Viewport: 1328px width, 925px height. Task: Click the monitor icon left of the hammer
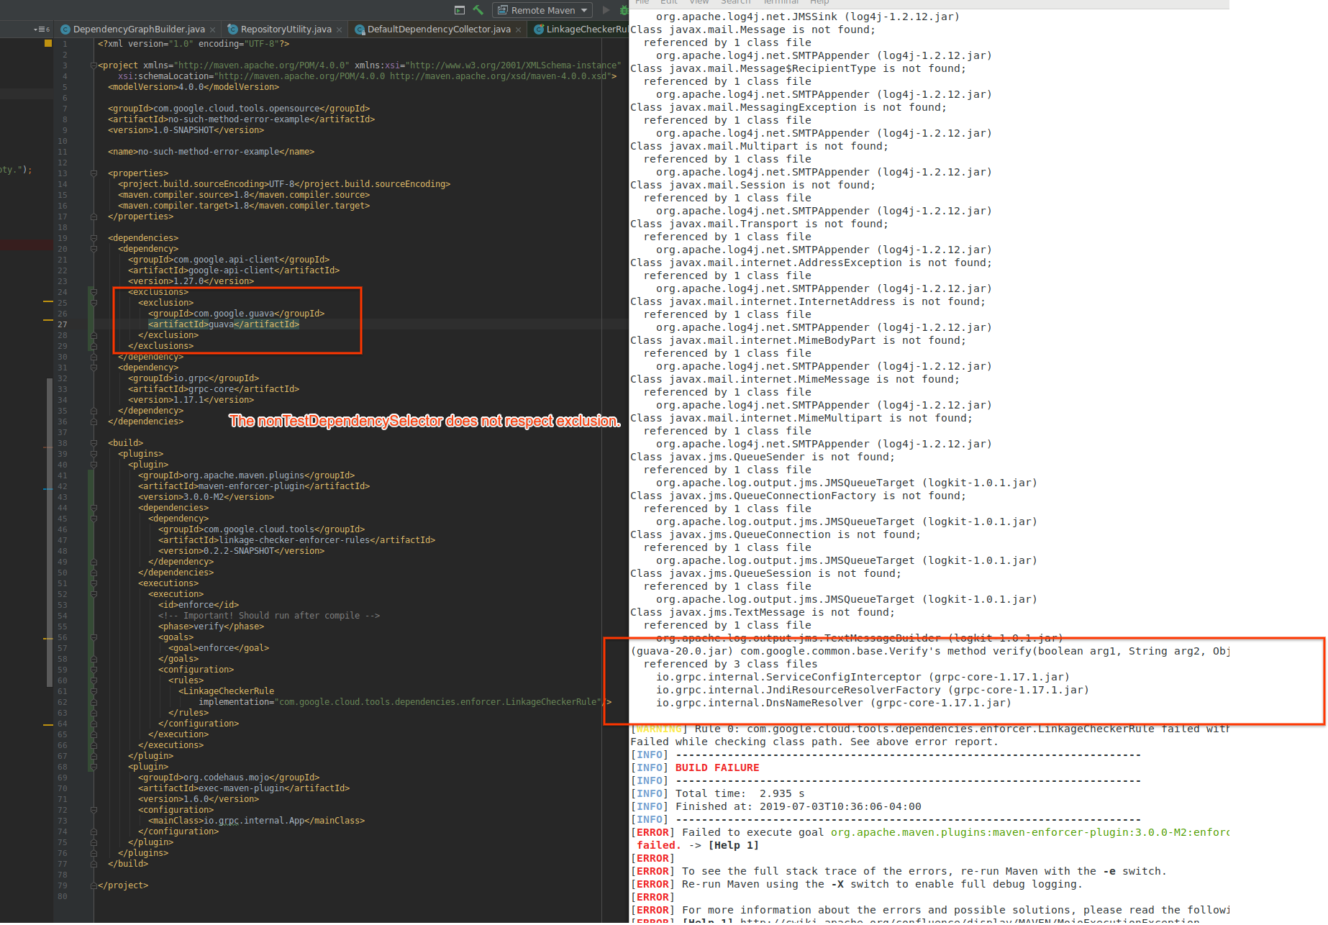459,10
